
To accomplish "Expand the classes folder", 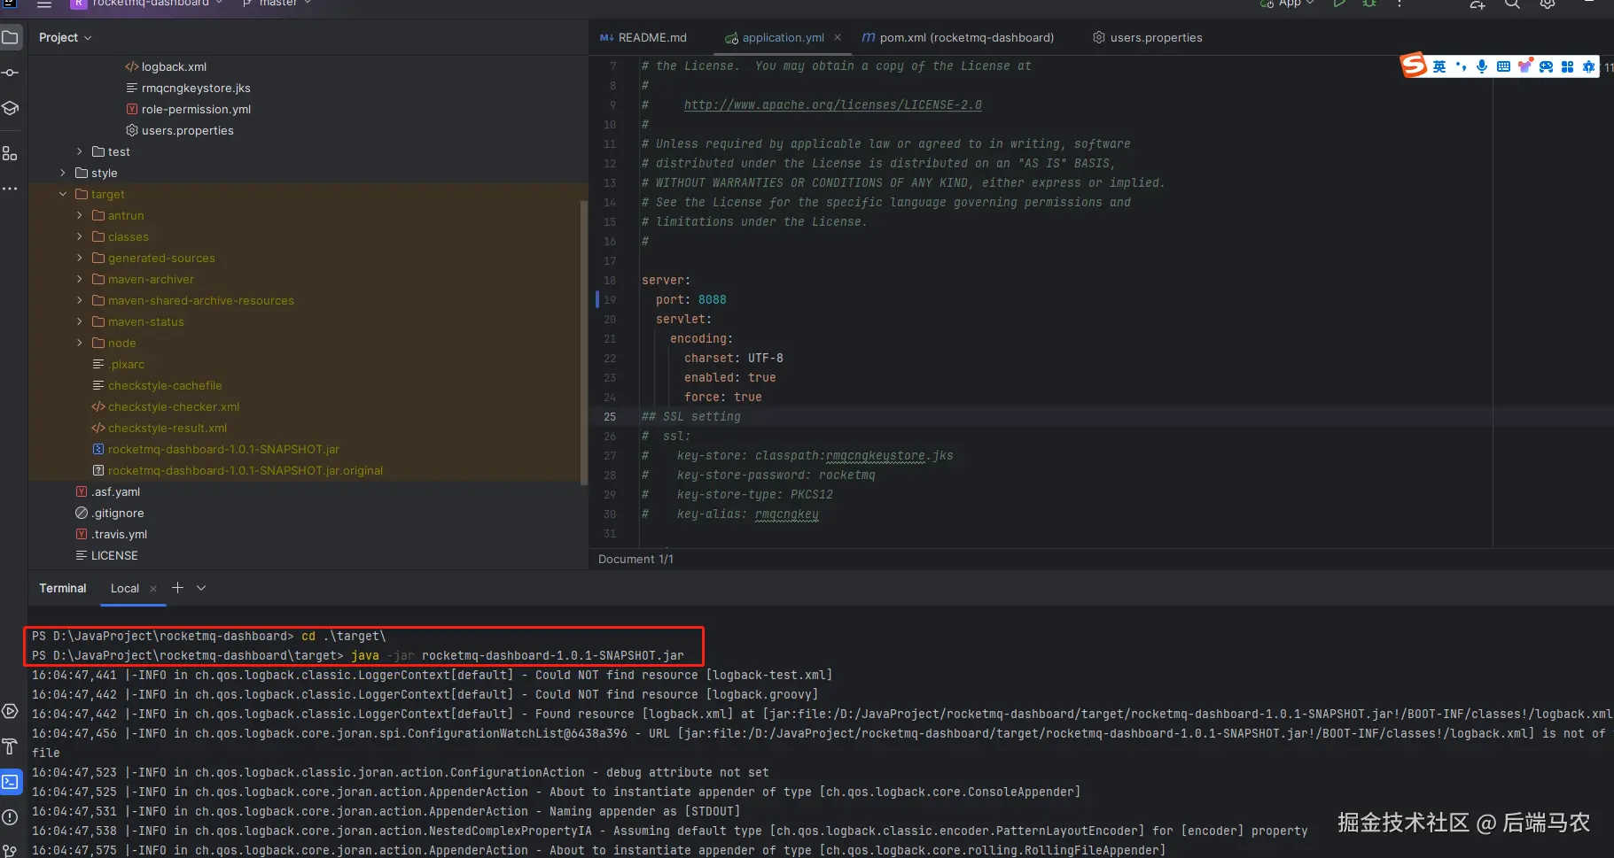I will (80, 236).
